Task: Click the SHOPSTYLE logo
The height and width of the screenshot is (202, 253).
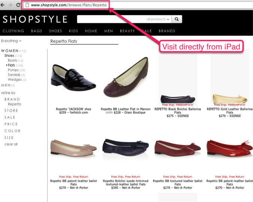Action: click(x=35, y=19)
